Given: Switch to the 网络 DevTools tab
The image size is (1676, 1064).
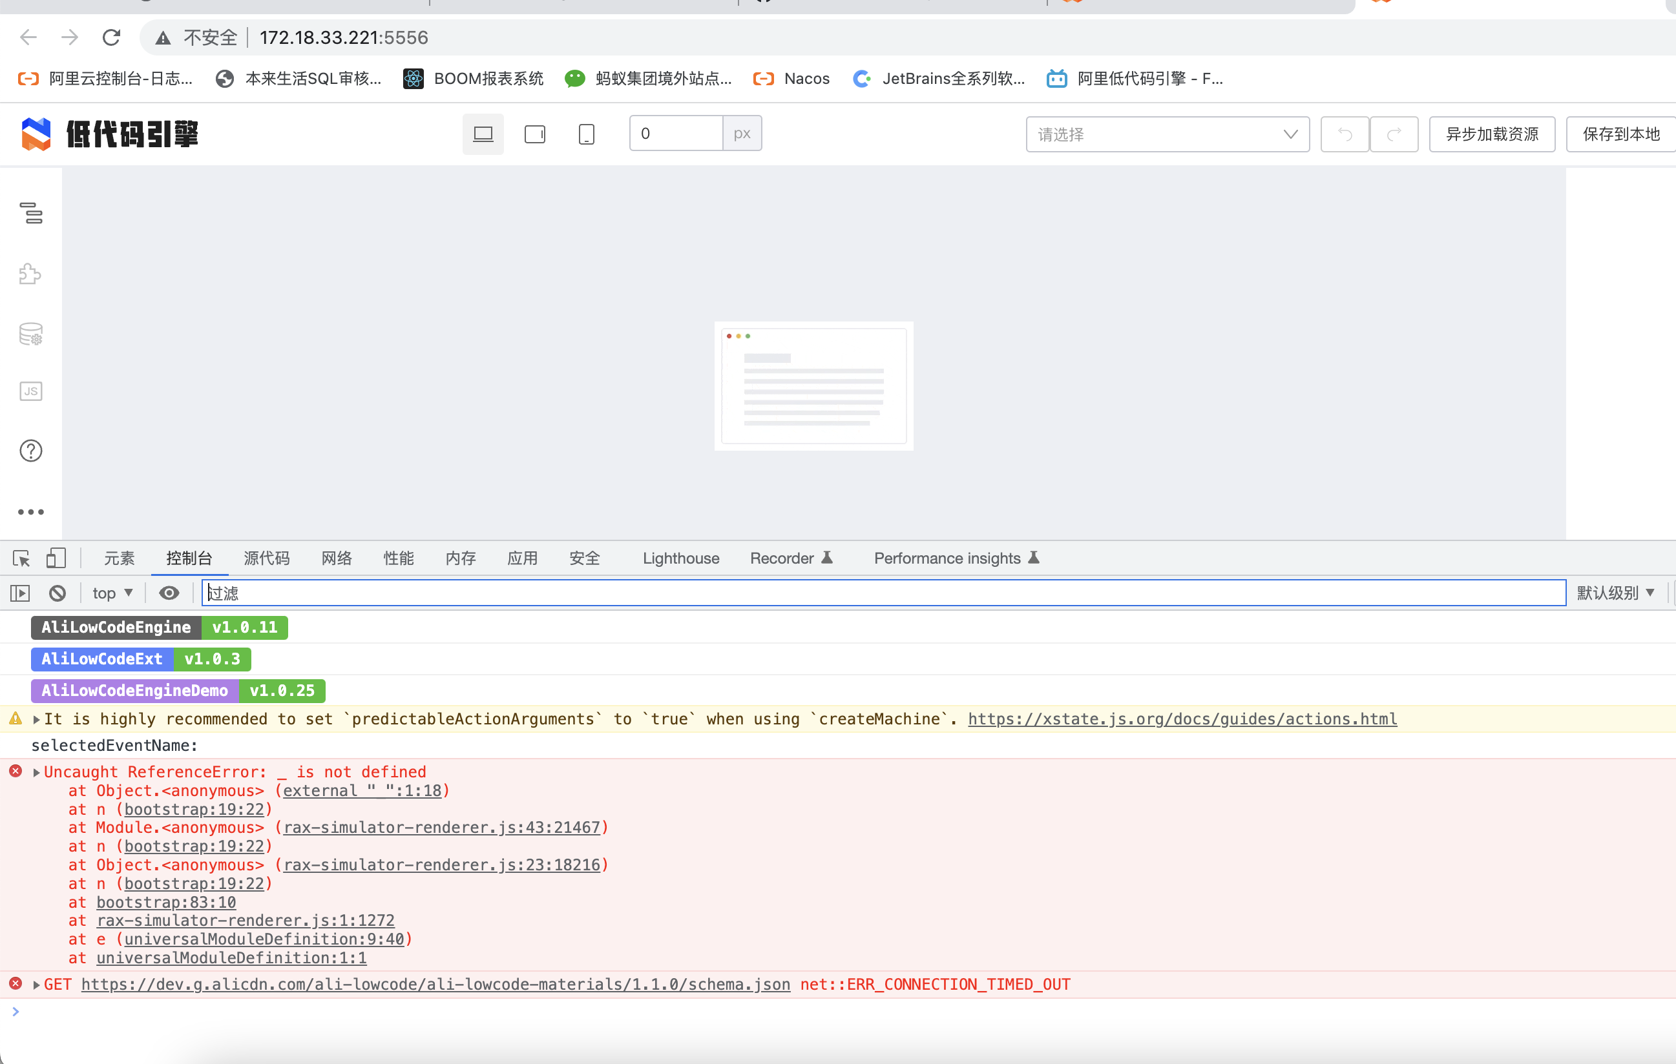Looking at the screenshot, I should pos(337,558).
